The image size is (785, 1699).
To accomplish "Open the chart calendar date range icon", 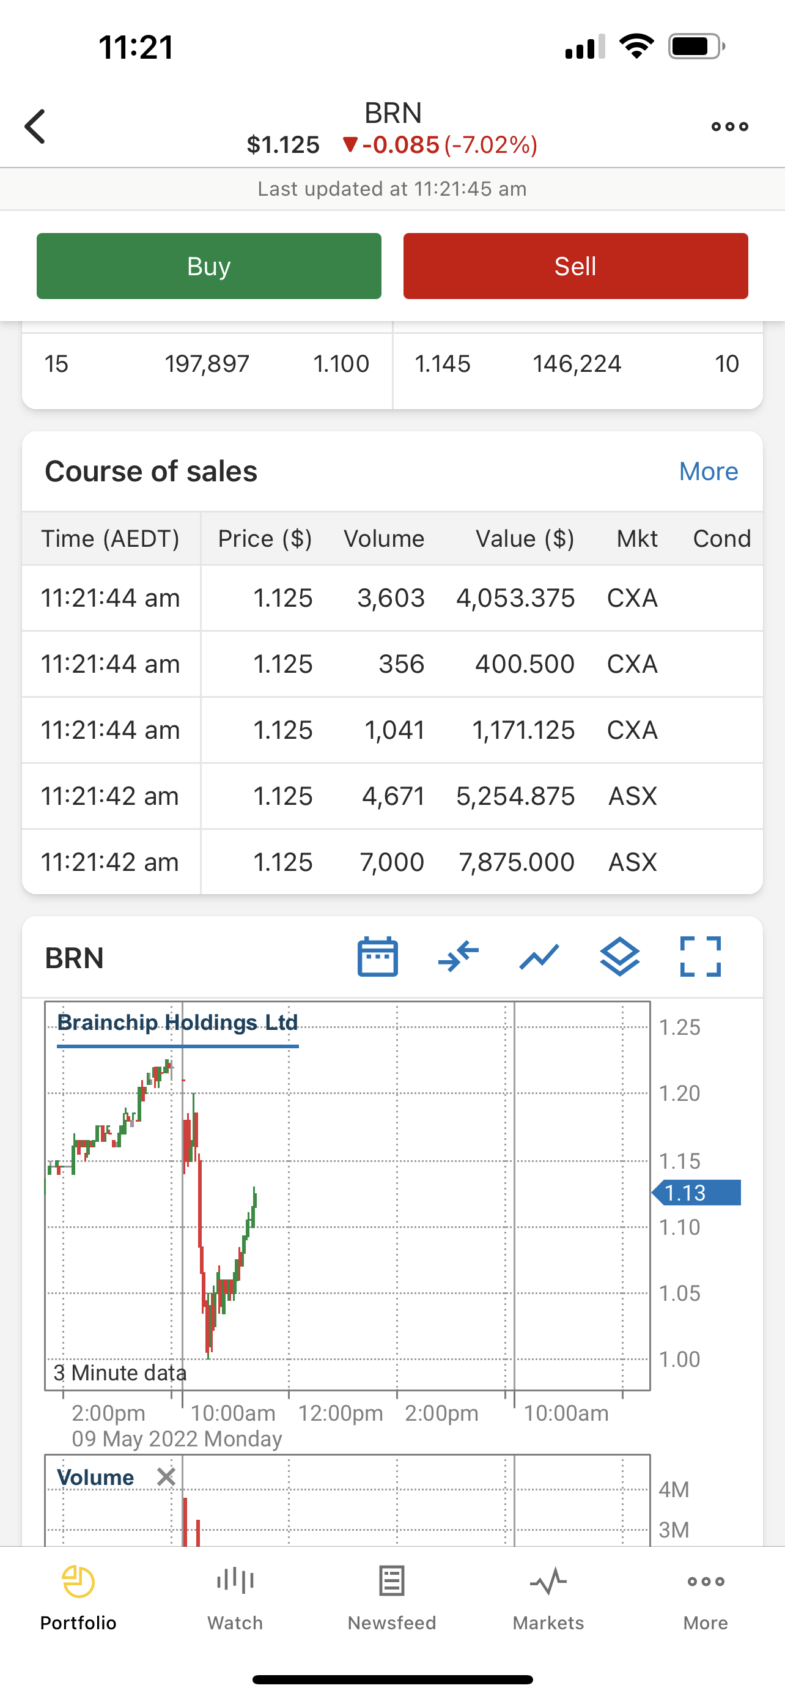I will point(378,957).
